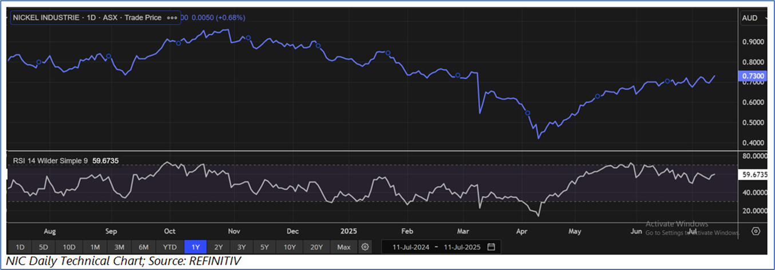Select the 1D time range
The image size is (775, 270).
[20, 247]
